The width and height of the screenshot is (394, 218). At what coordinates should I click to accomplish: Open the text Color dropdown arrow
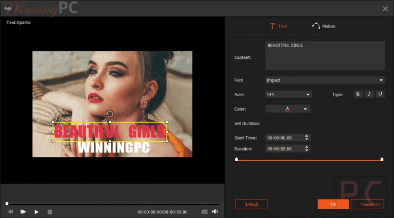[x=305, y=109]
